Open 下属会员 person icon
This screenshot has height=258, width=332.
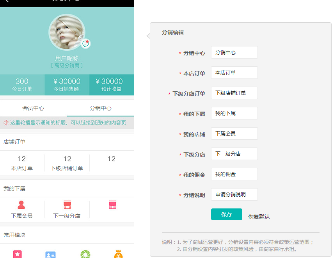click(21, 205)
